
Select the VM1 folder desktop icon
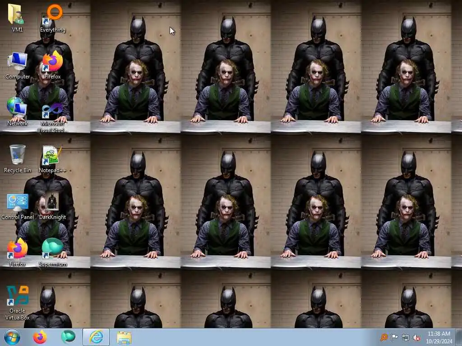[17, 18]
